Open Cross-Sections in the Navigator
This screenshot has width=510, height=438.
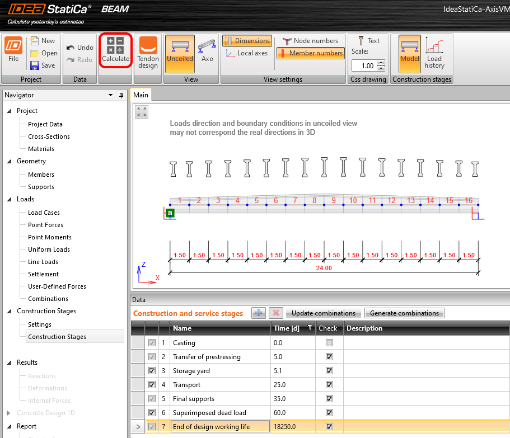[49, 136]
